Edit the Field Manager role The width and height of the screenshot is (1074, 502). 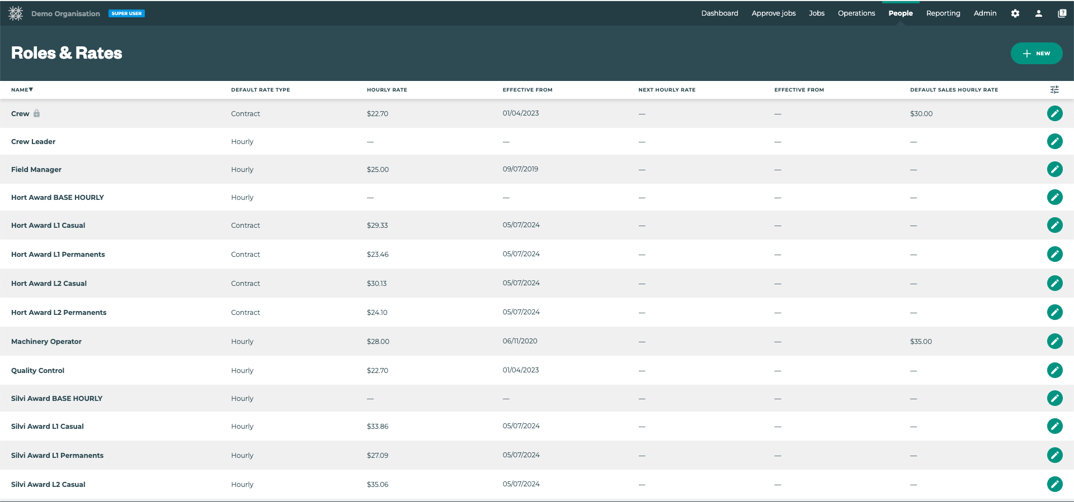coord(1054,169)
